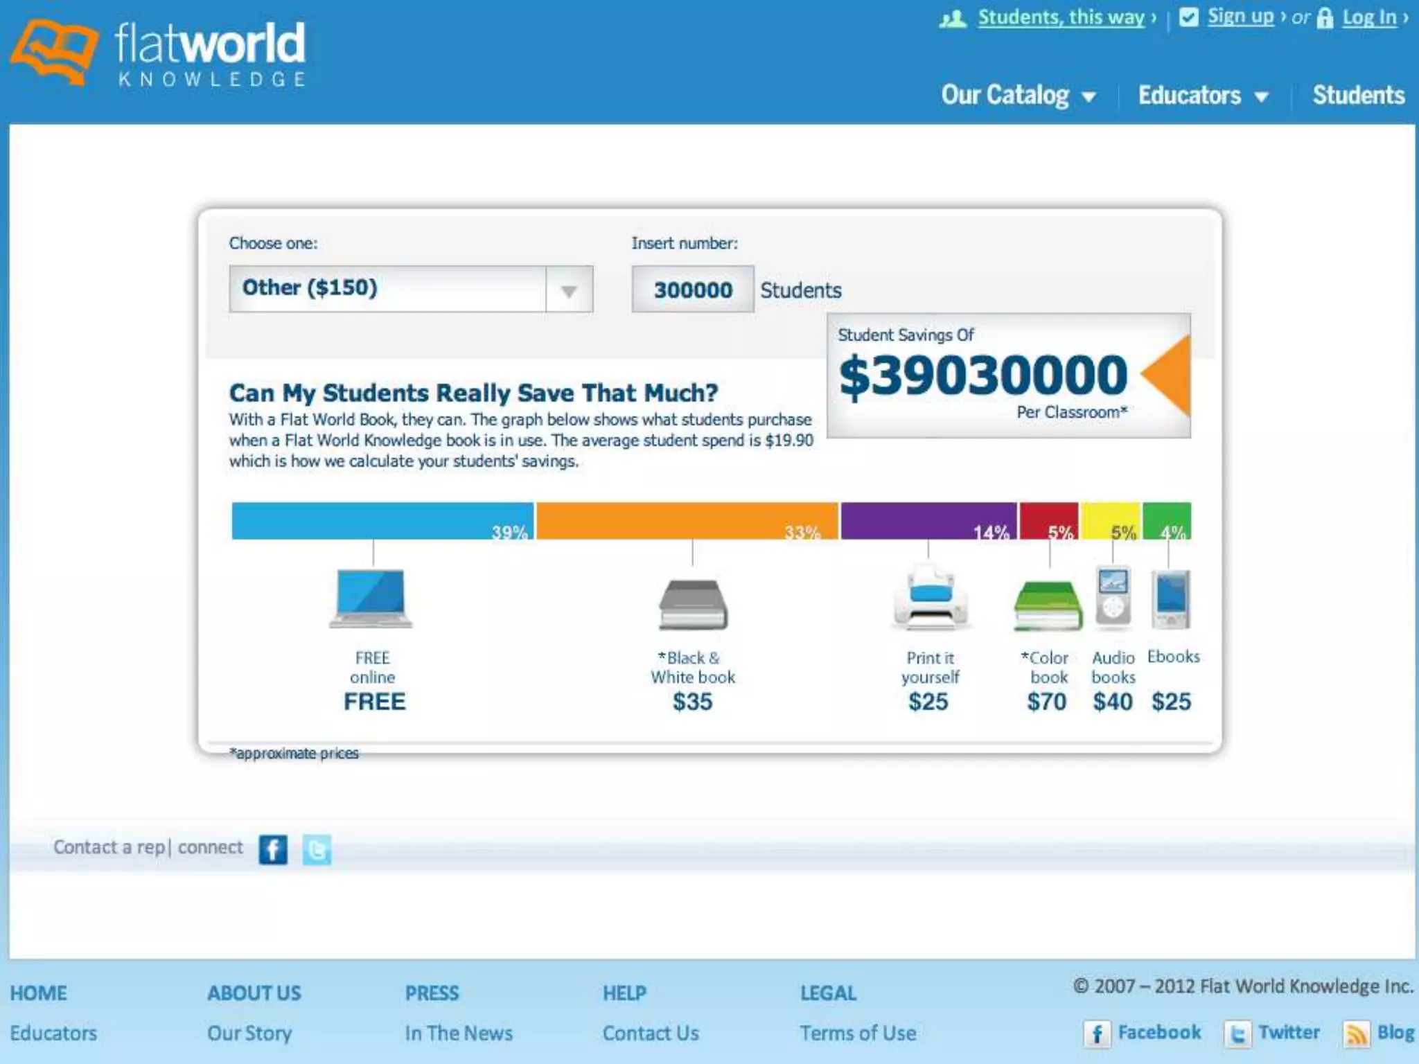Open the Students navigation item
The image size is (1419, 1064).
tap(1358, 95)
